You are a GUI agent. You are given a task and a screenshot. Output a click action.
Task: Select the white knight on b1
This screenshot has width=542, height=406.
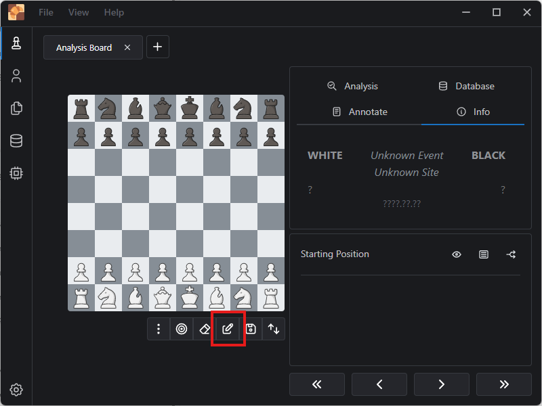108,298
